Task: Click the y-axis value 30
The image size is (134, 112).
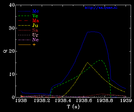Action: click(x=12, y=28)
